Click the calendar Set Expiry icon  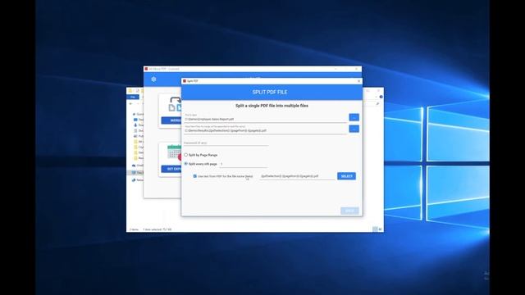click(175, 152)
